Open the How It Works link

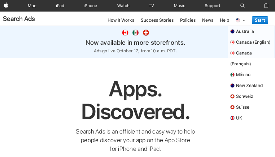(x=121, y=20)
